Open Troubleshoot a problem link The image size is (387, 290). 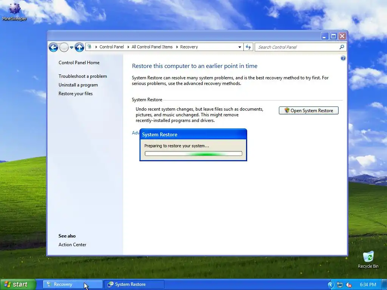pos(83,76)
